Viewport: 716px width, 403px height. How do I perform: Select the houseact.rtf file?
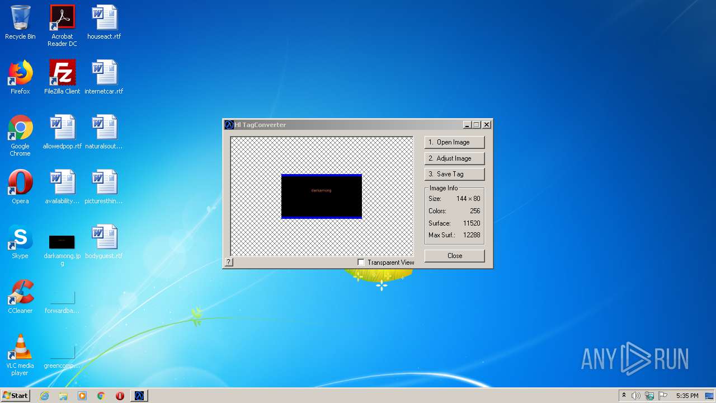pyautogui.click(x=104, y=23)
